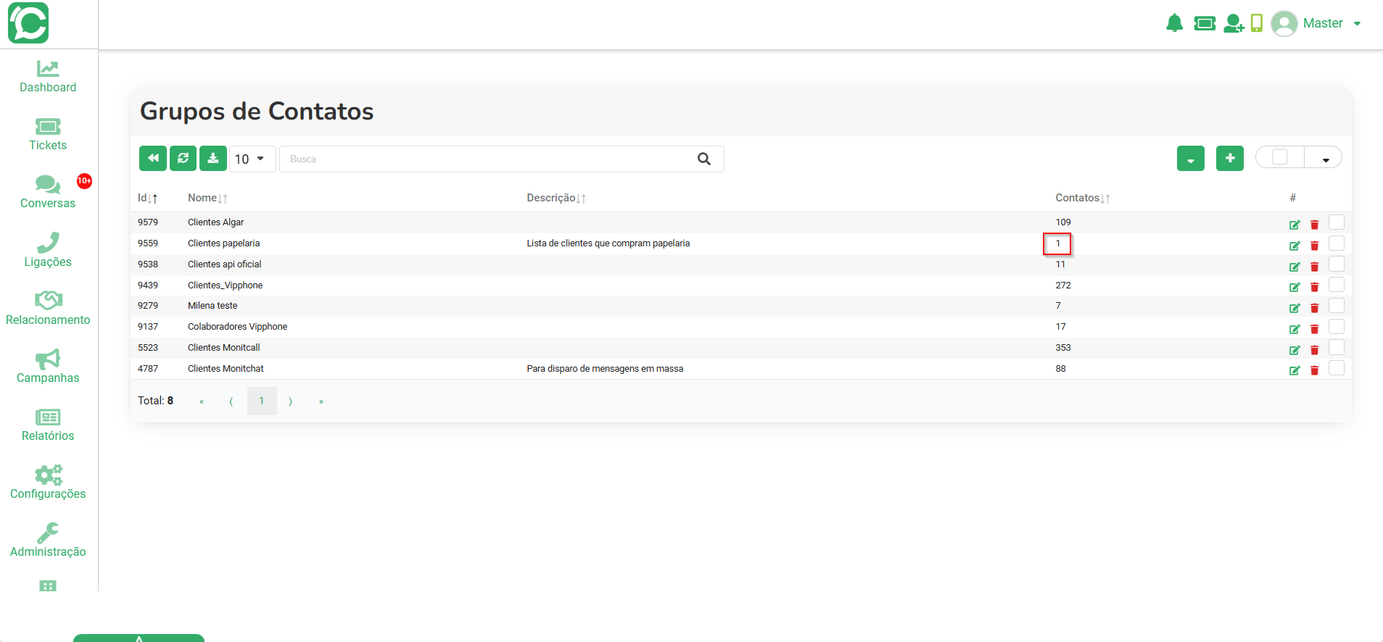The height and width of the screenshot is (642, 1383).
Task: Delete the Clientes papelaria group
Action: point(1314,246)
